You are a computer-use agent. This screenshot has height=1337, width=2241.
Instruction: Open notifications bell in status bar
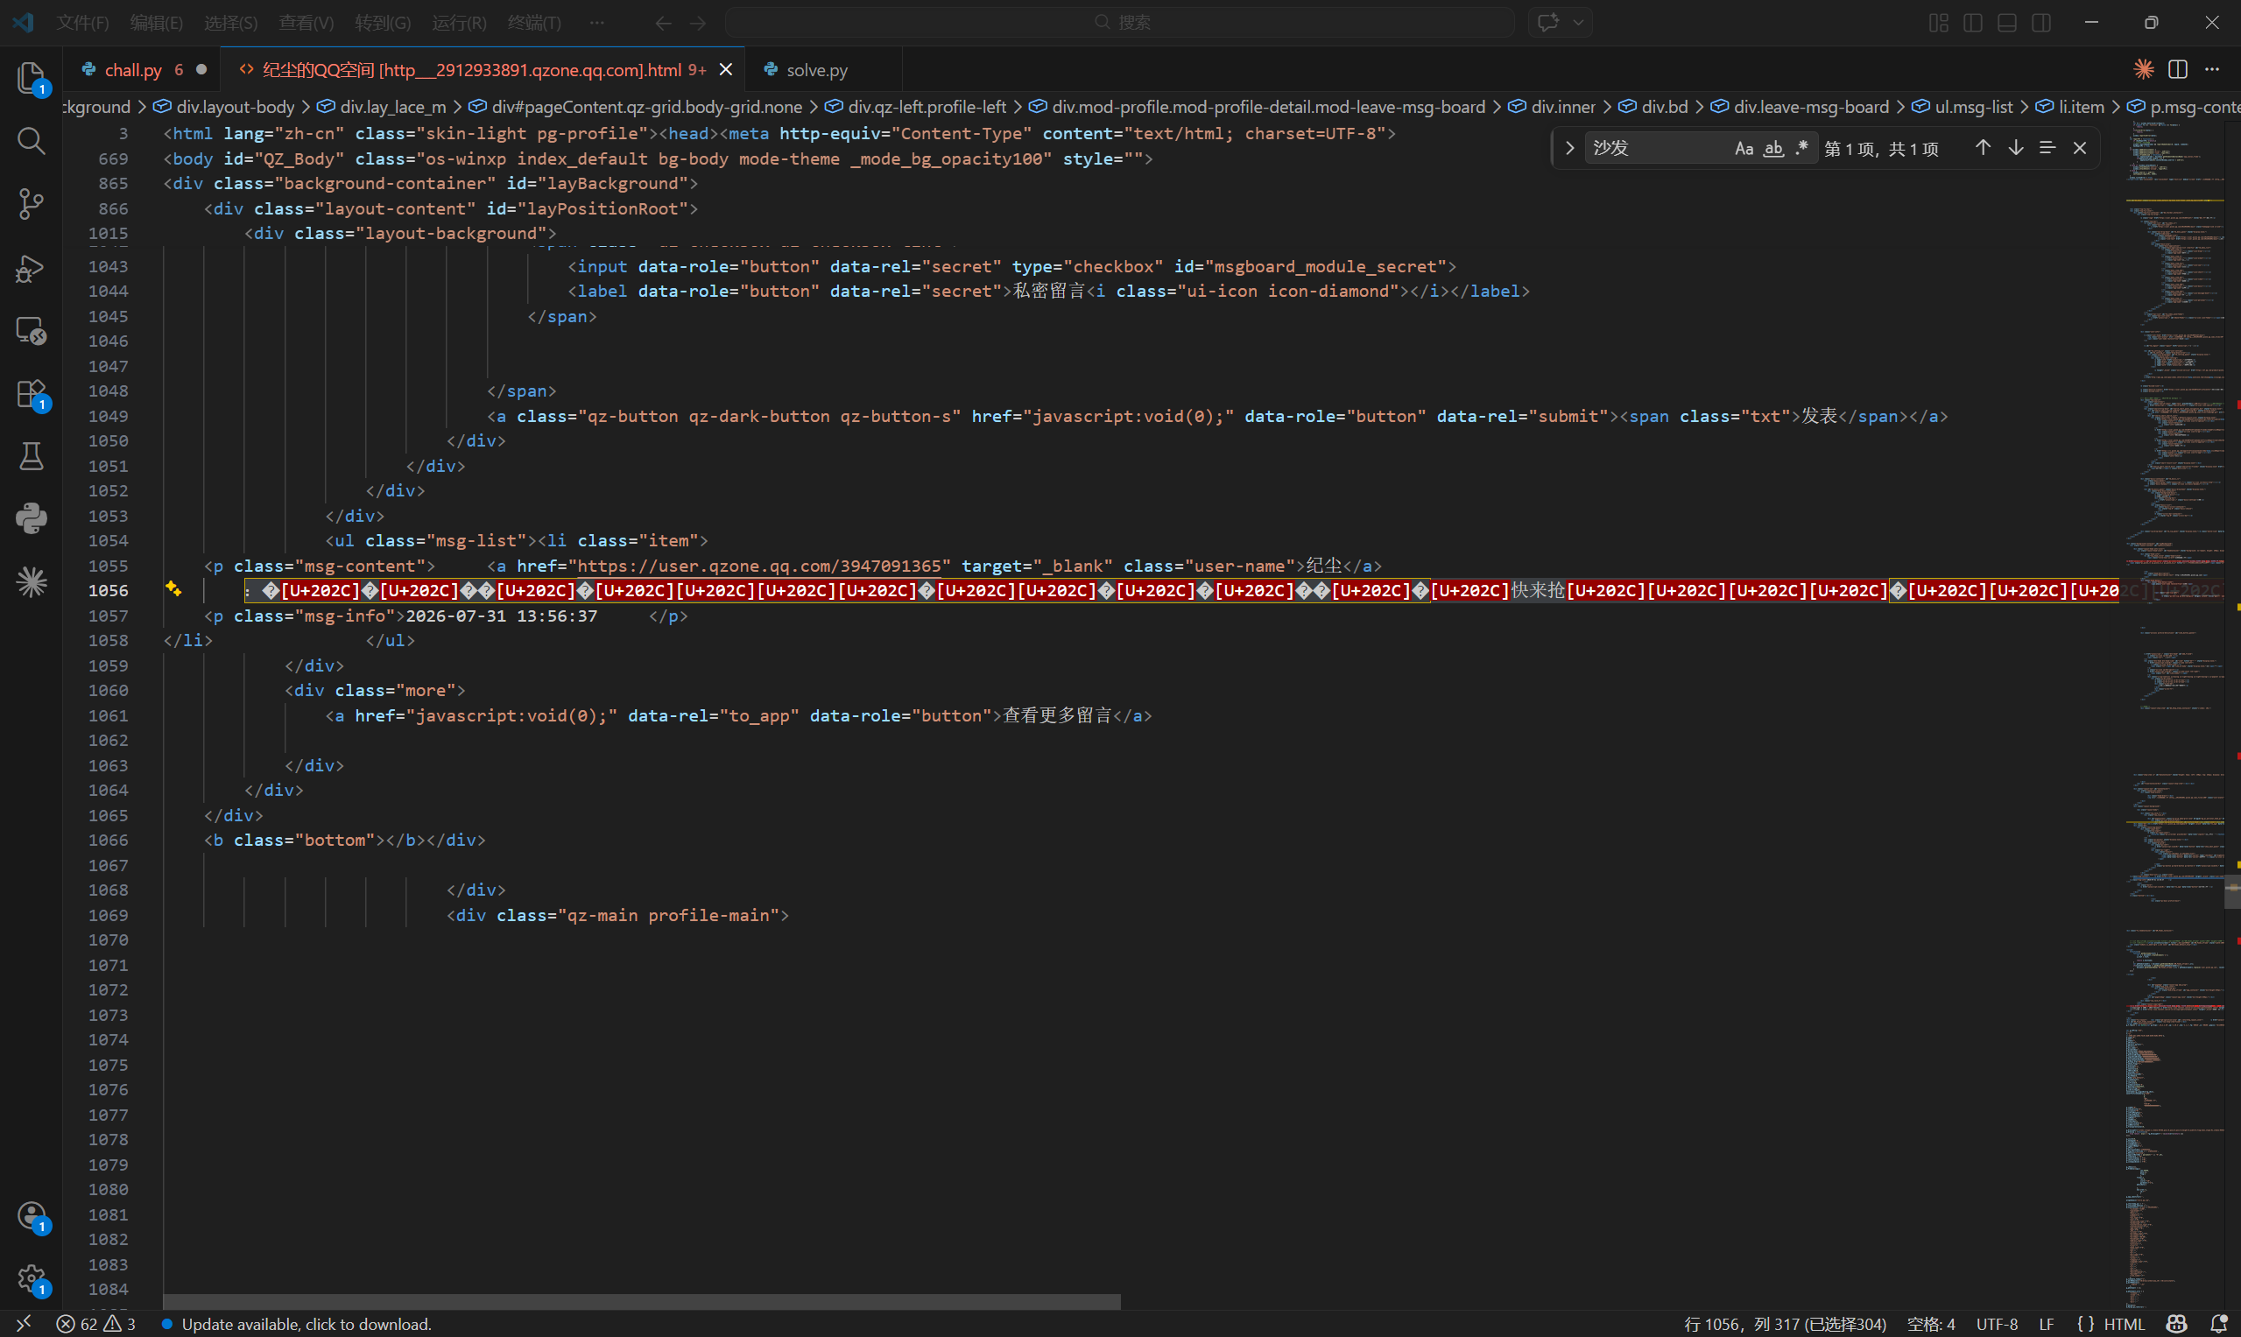click(2219, 1324)
